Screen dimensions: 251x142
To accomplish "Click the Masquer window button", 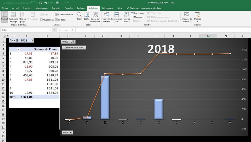I will [136, 17].
